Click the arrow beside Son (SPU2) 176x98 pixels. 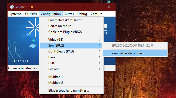100,46
